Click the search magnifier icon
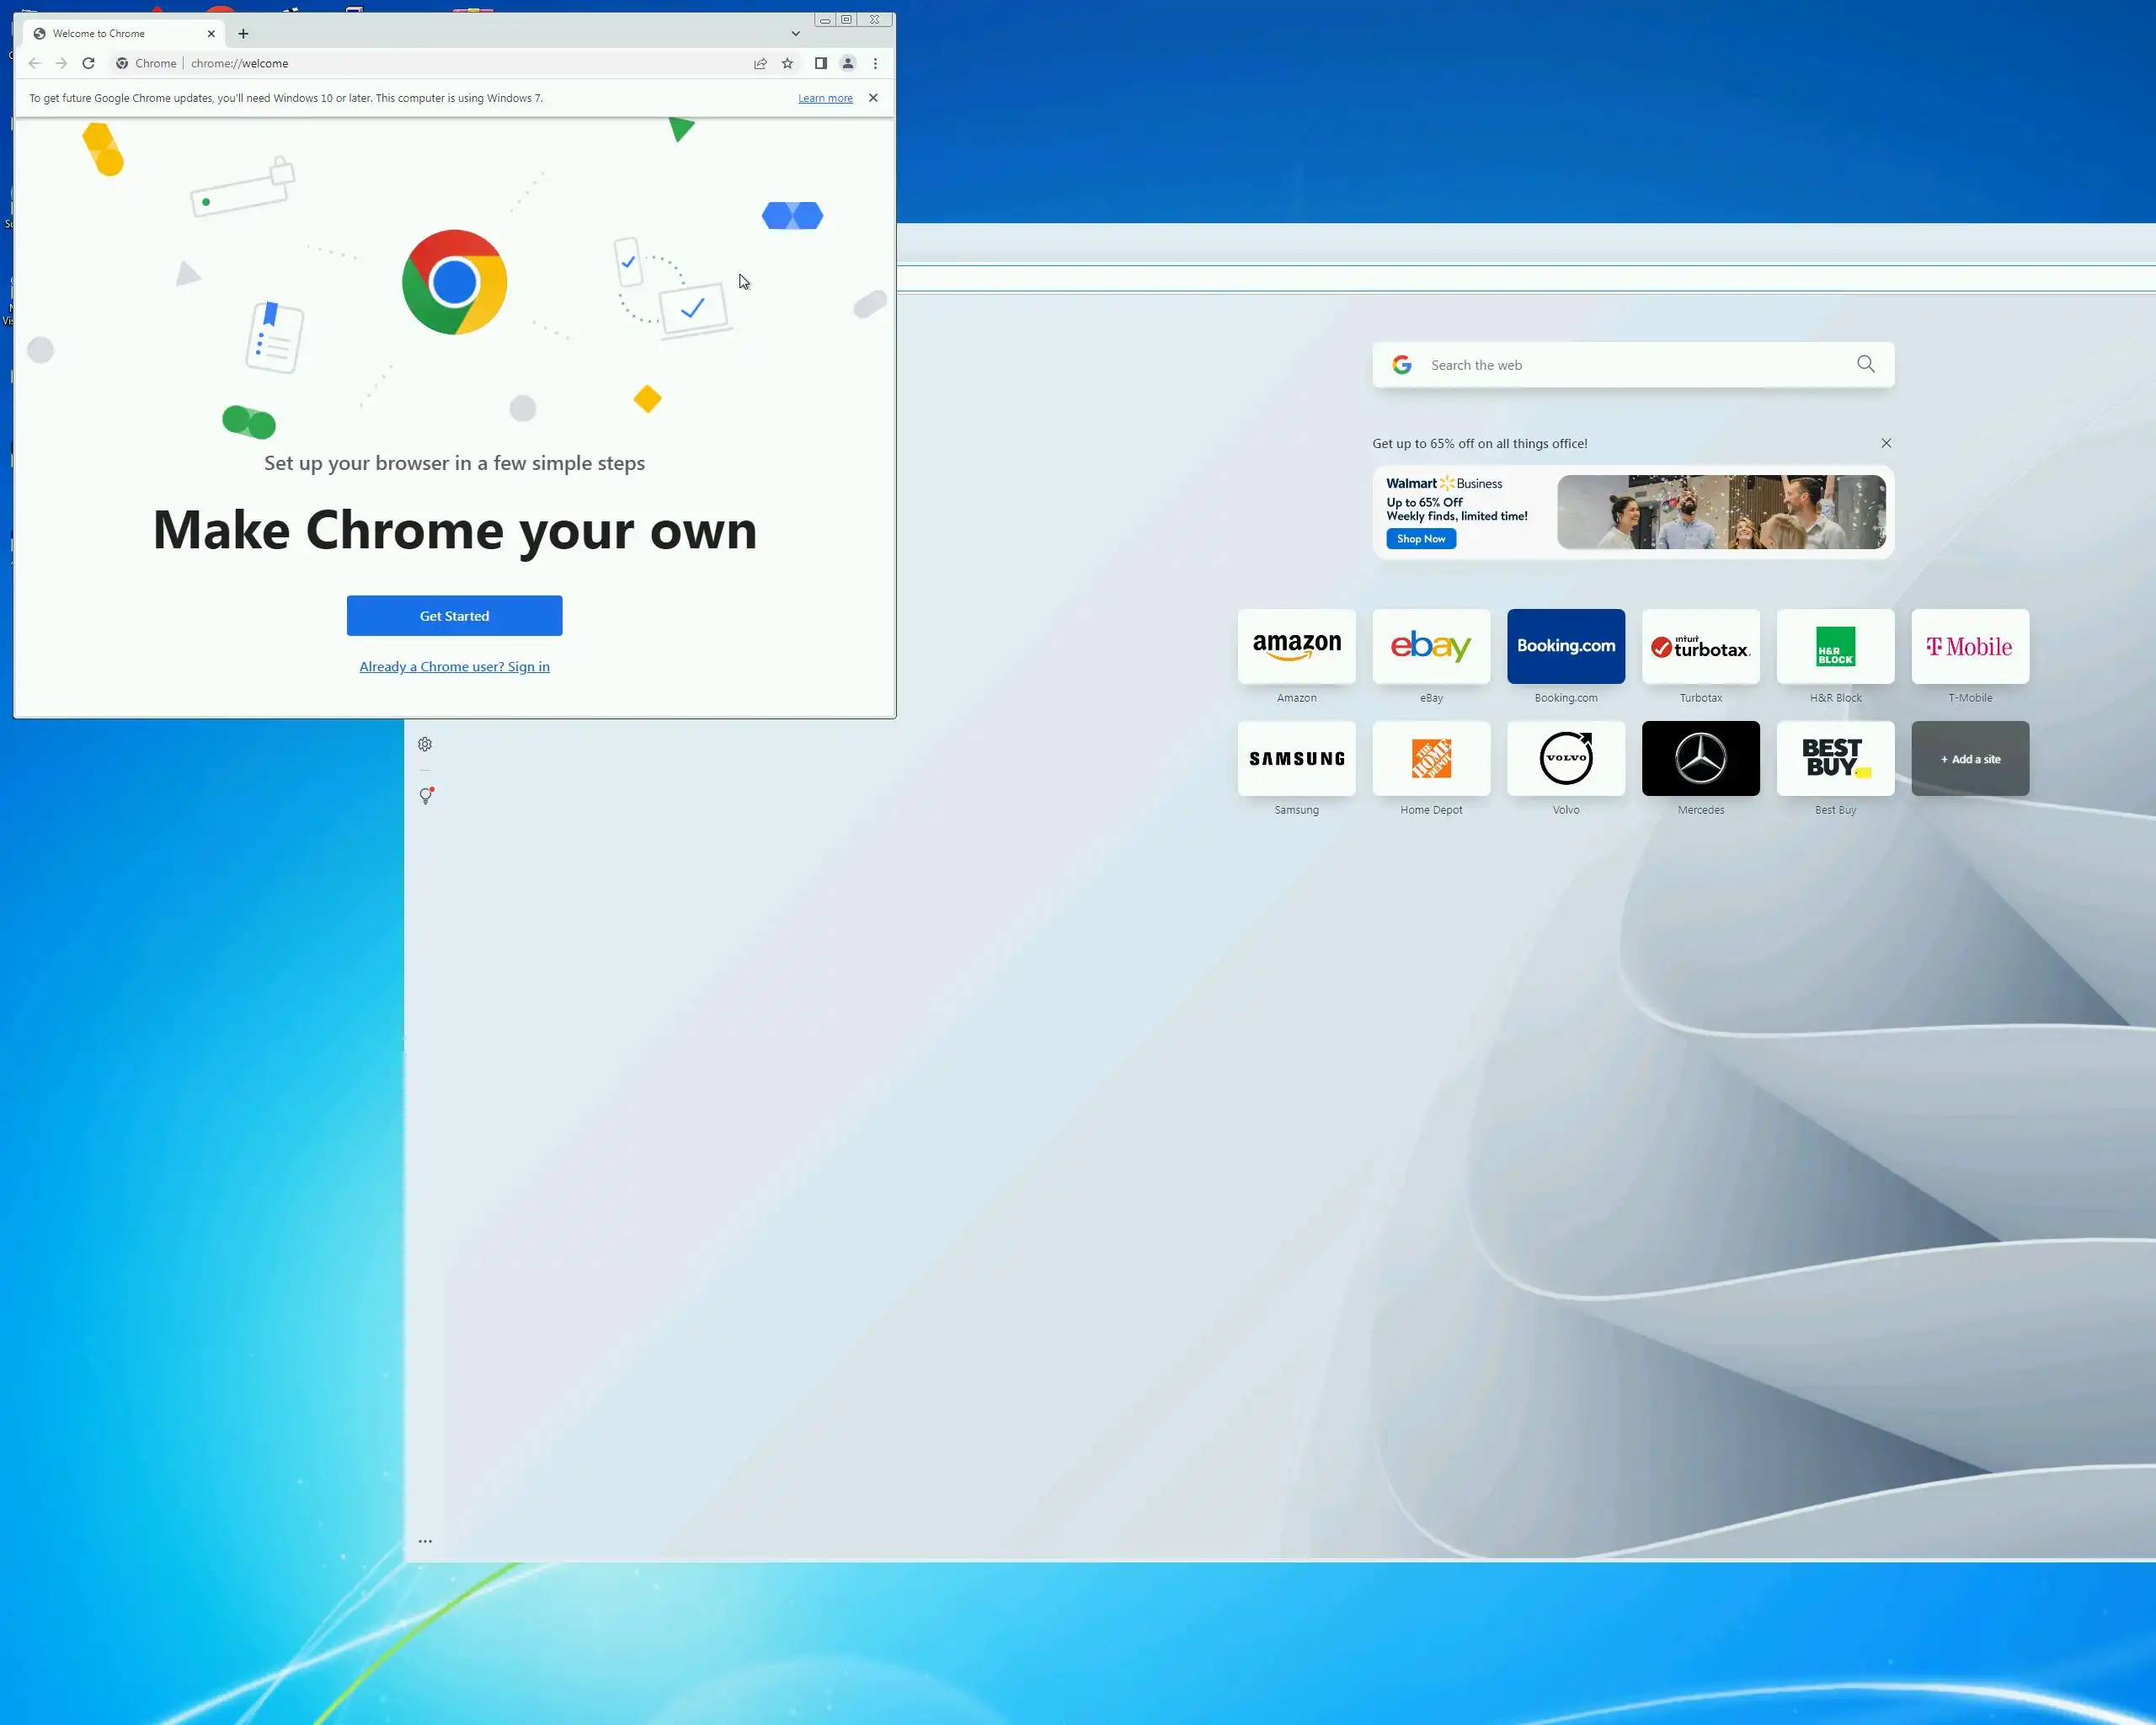 pos(1865,364)
